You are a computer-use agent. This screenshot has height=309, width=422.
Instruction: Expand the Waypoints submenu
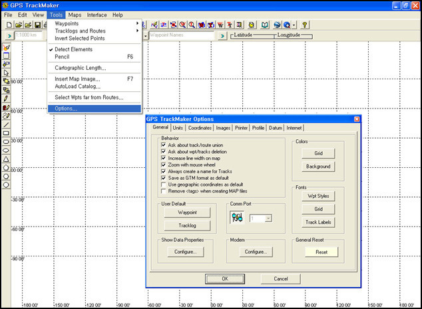click(95, 24)
